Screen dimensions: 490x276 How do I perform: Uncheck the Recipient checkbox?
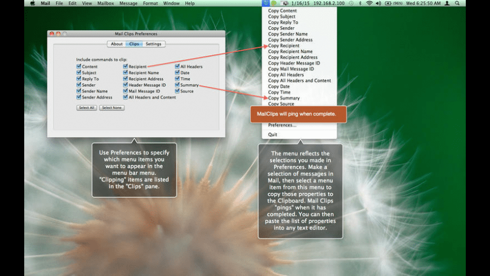125,66
